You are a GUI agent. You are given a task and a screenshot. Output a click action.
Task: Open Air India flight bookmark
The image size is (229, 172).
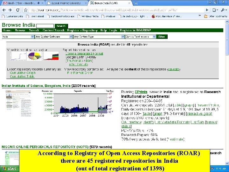point(133,16)
